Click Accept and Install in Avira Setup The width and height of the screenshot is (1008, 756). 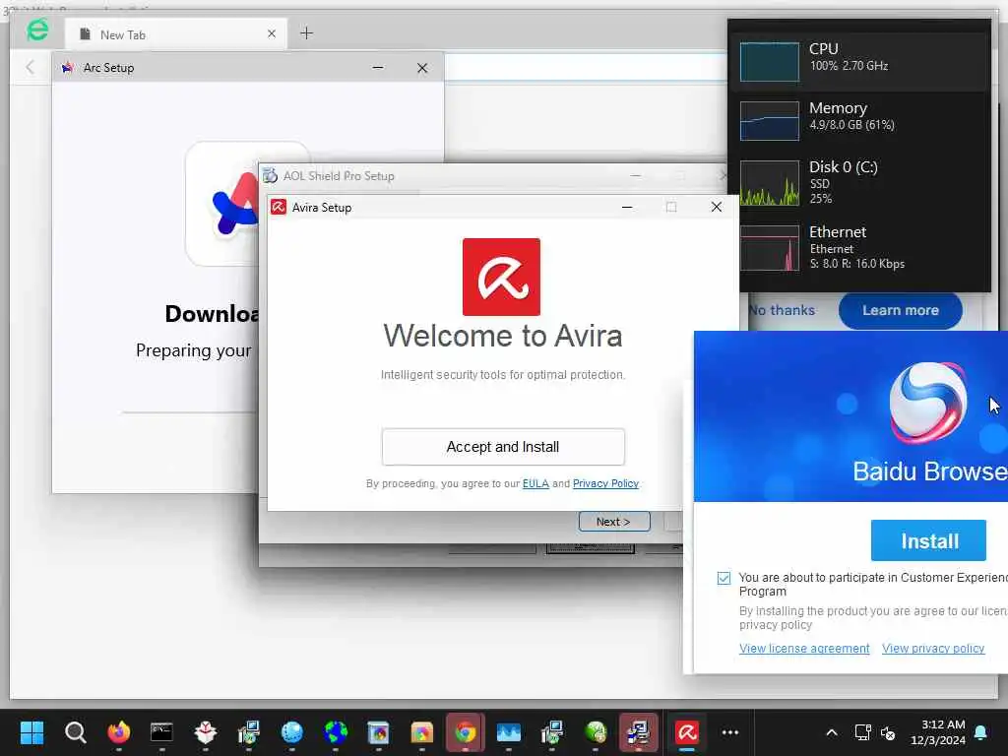[x=503, y=447]
